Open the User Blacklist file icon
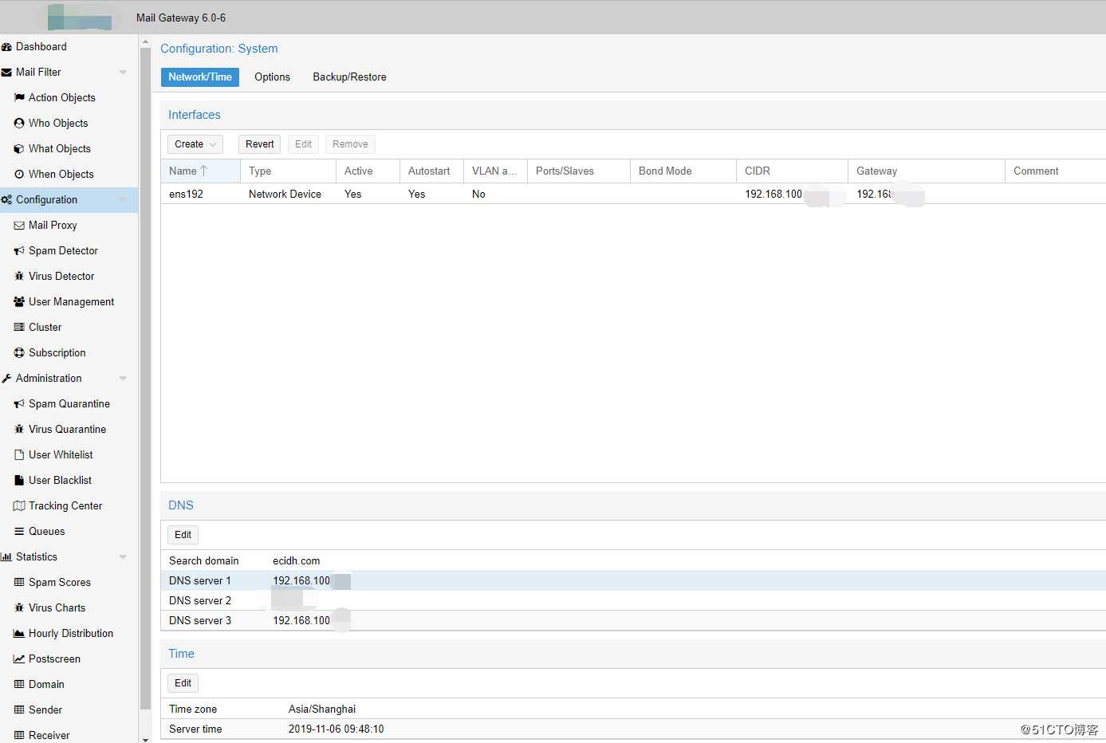Viewport: 1106px width, 743px height. tap(19, 481)
